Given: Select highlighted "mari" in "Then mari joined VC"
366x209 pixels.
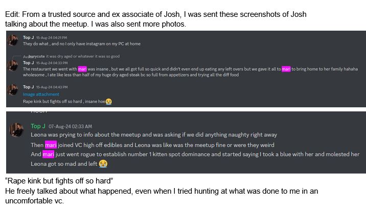Looking at the screenshot, I should [50, 145].
